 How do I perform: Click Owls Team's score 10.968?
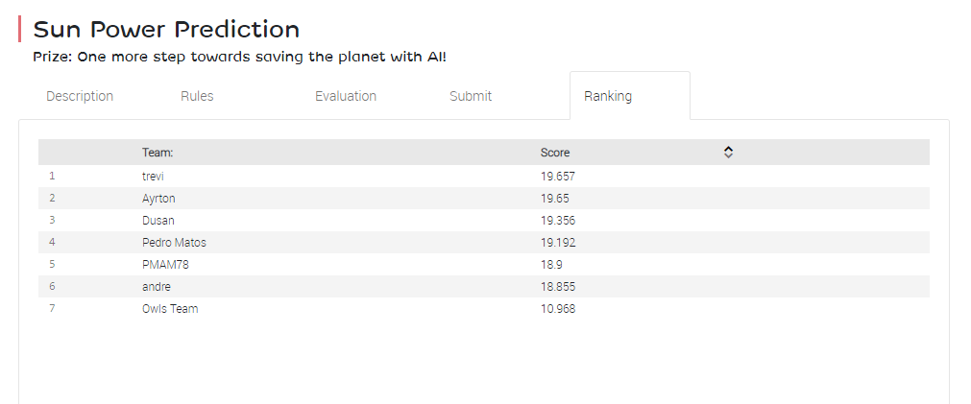[x=558, y=309]
